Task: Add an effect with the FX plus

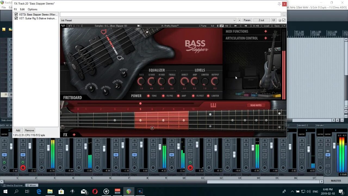Action: (x=74, y=135)
